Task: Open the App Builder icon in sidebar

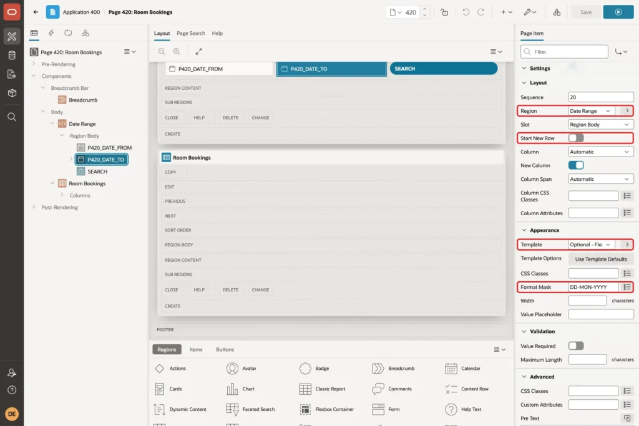Action: click(12, 36)
